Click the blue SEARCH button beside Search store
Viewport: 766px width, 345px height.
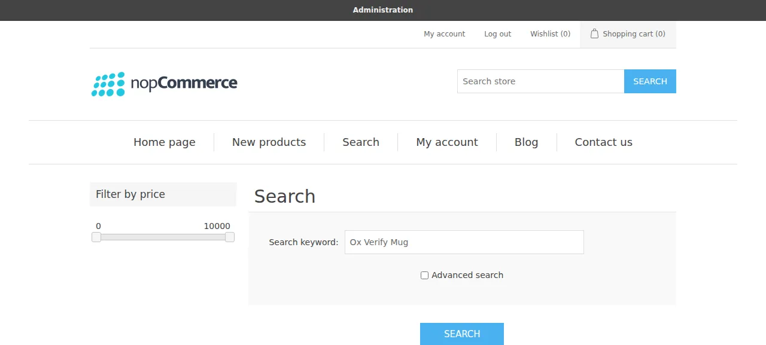(650, 81)
